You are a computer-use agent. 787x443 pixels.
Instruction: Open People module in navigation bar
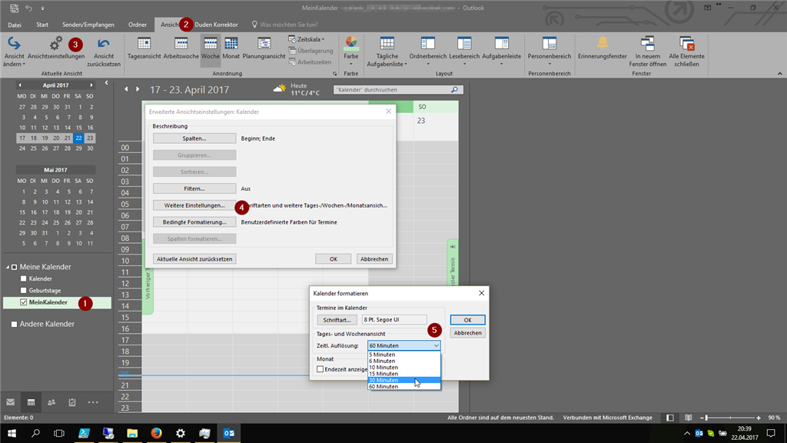[x=51, y=402]
